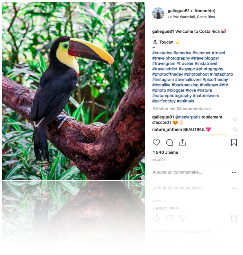This screenshot has height=255, width=243.
Task: Like the post with the heart icon
Action: pos(156,142)
